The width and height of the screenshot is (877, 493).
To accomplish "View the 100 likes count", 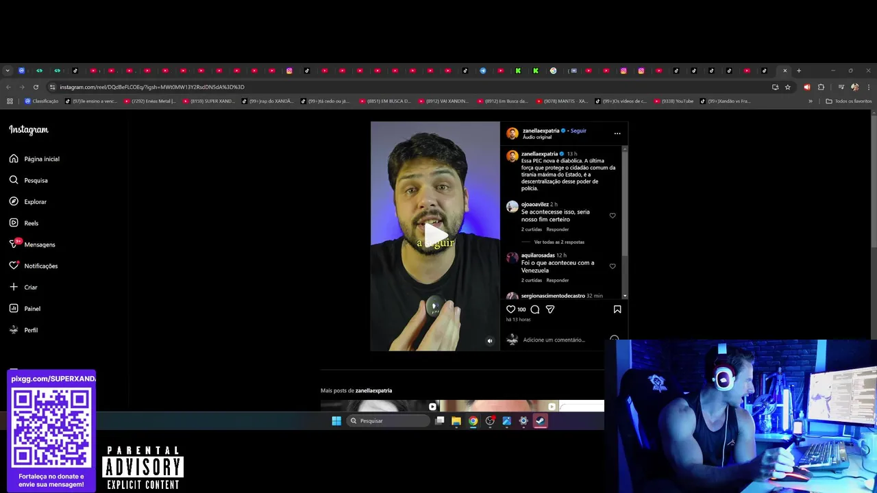I will coord(521,309).
